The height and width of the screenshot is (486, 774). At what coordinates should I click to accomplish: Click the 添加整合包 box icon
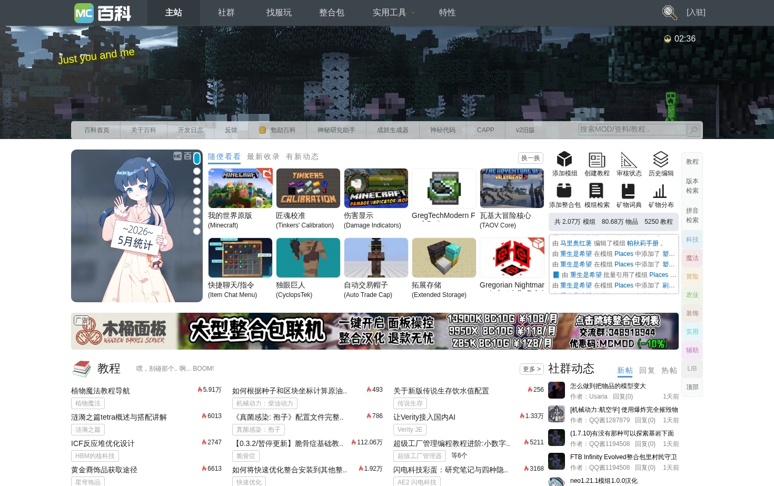564,191
